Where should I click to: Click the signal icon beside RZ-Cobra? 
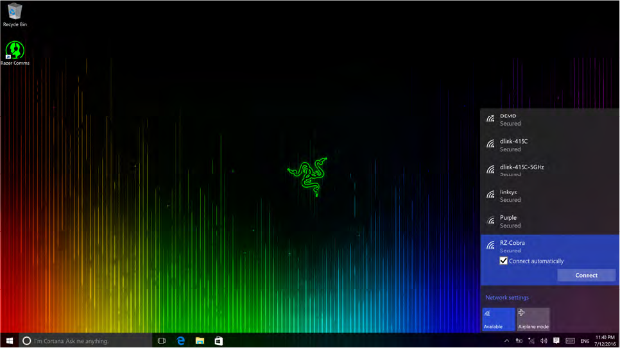coord(490,245)
